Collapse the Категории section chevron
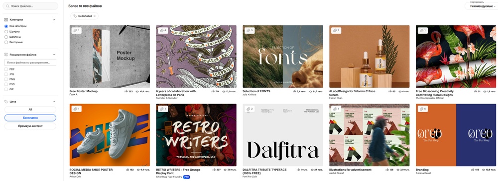Viewport: 498px width, 181px height. [54, 20]
